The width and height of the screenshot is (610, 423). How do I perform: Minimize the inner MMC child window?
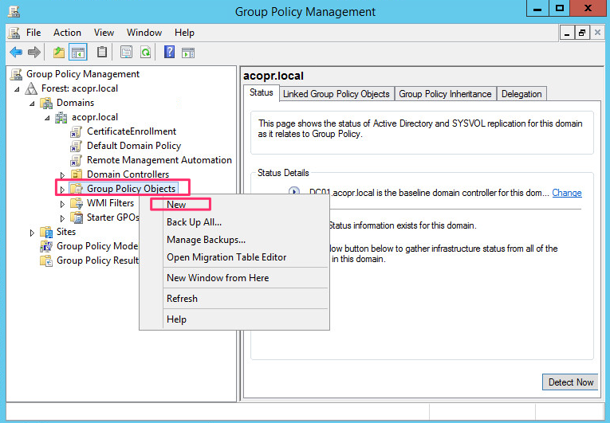(567, 33)
